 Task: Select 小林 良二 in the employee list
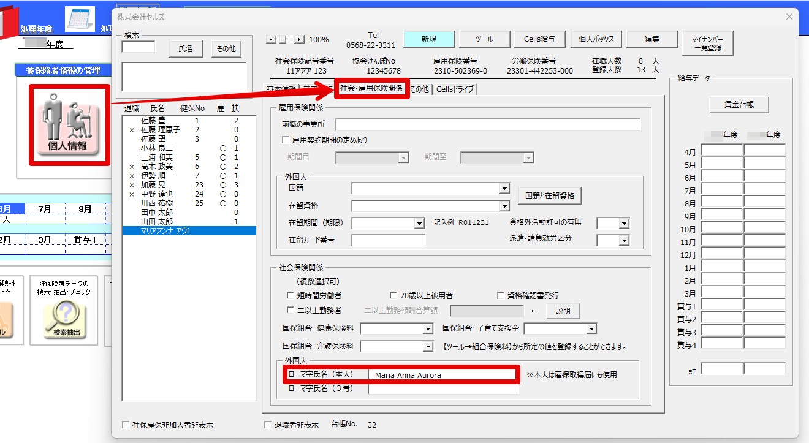click(x=189, y=148)
